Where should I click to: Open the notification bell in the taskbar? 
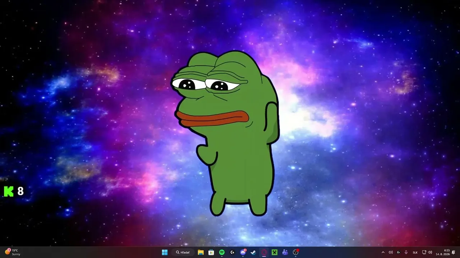pos(454,252)
